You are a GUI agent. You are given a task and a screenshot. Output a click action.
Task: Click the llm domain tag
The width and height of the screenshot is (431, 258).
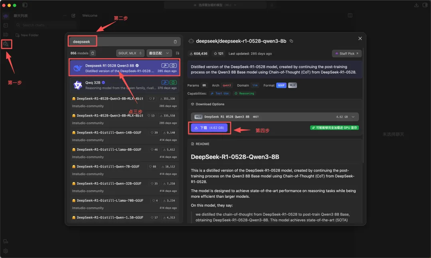(255, 85)
